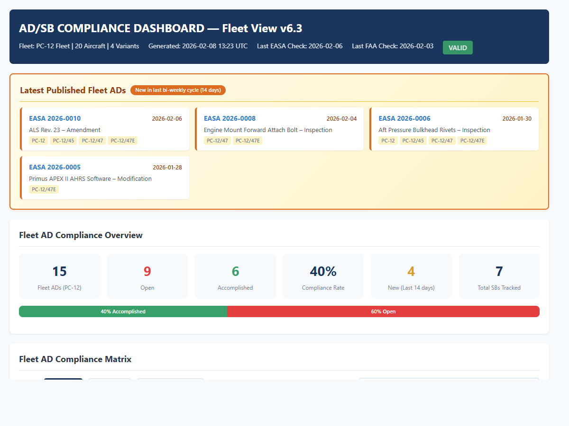Select the PC-12 tag on EASA 2026-0006 card
This screenshot has height=426, width=569.
click(x=388, y=140)
